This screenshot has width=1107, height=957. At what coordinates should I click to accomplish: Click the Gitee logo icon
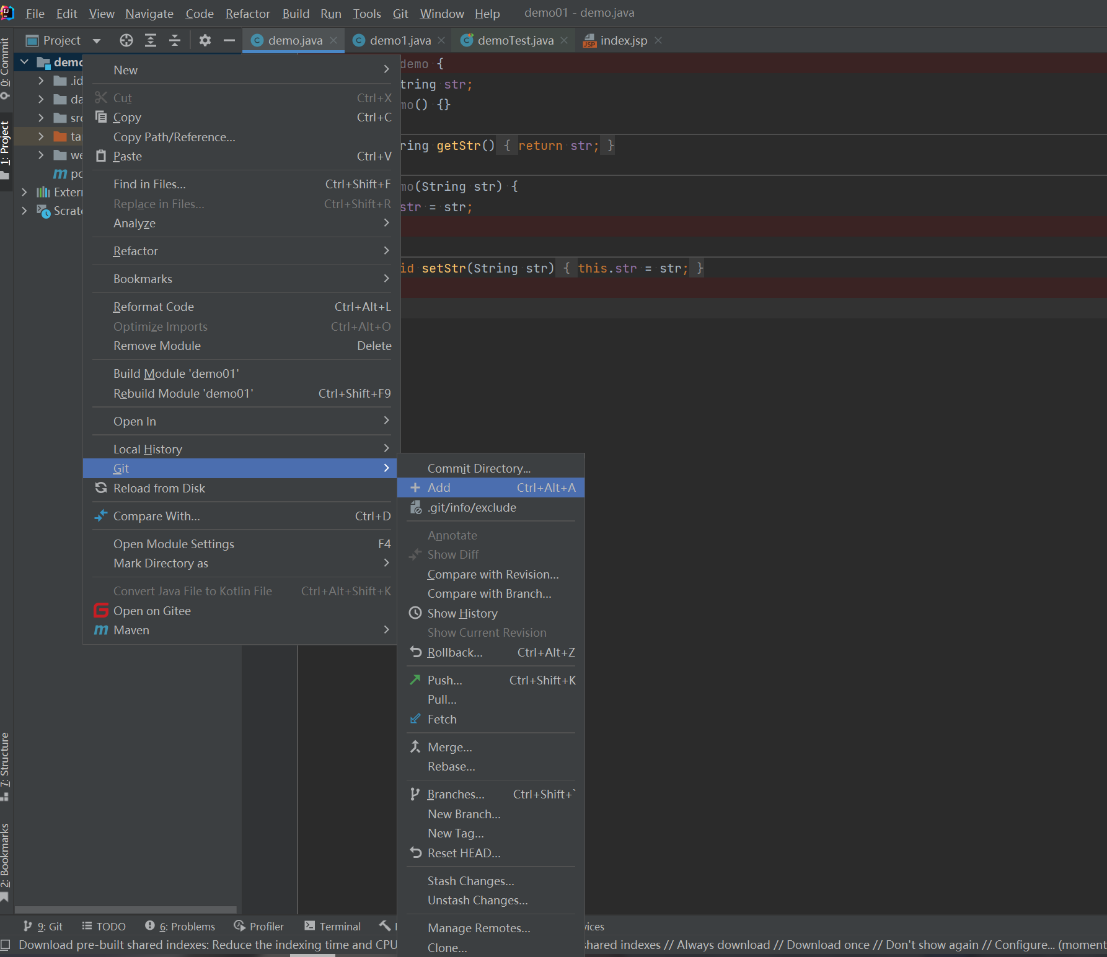click(101, 610)
